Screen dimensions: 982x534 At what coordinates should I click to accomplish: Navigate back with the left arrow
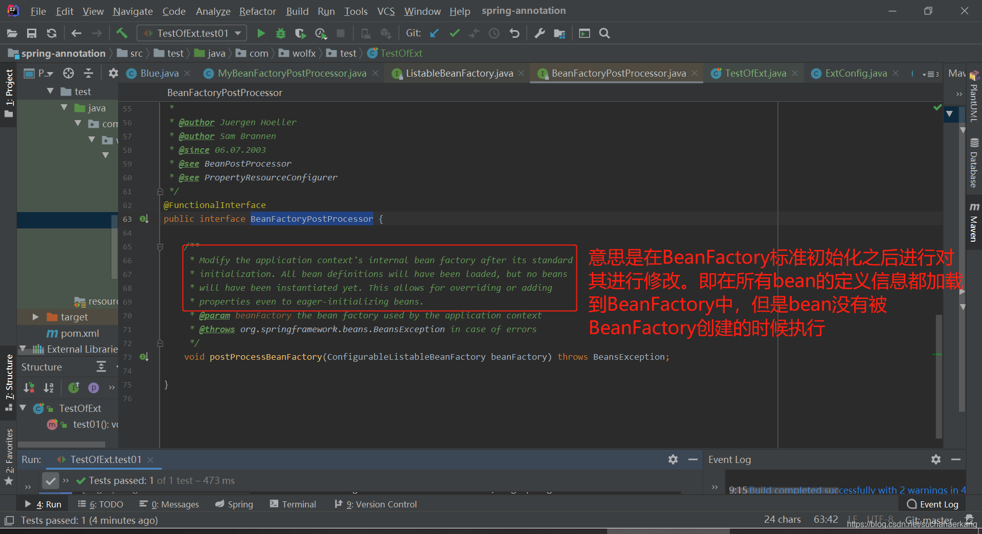77,33
